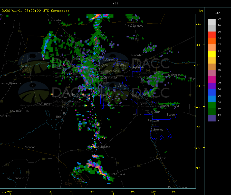The image size is (231, 195).
Task: Click the 'Punta_Agua' map label
Action: [x=117, y=174]
